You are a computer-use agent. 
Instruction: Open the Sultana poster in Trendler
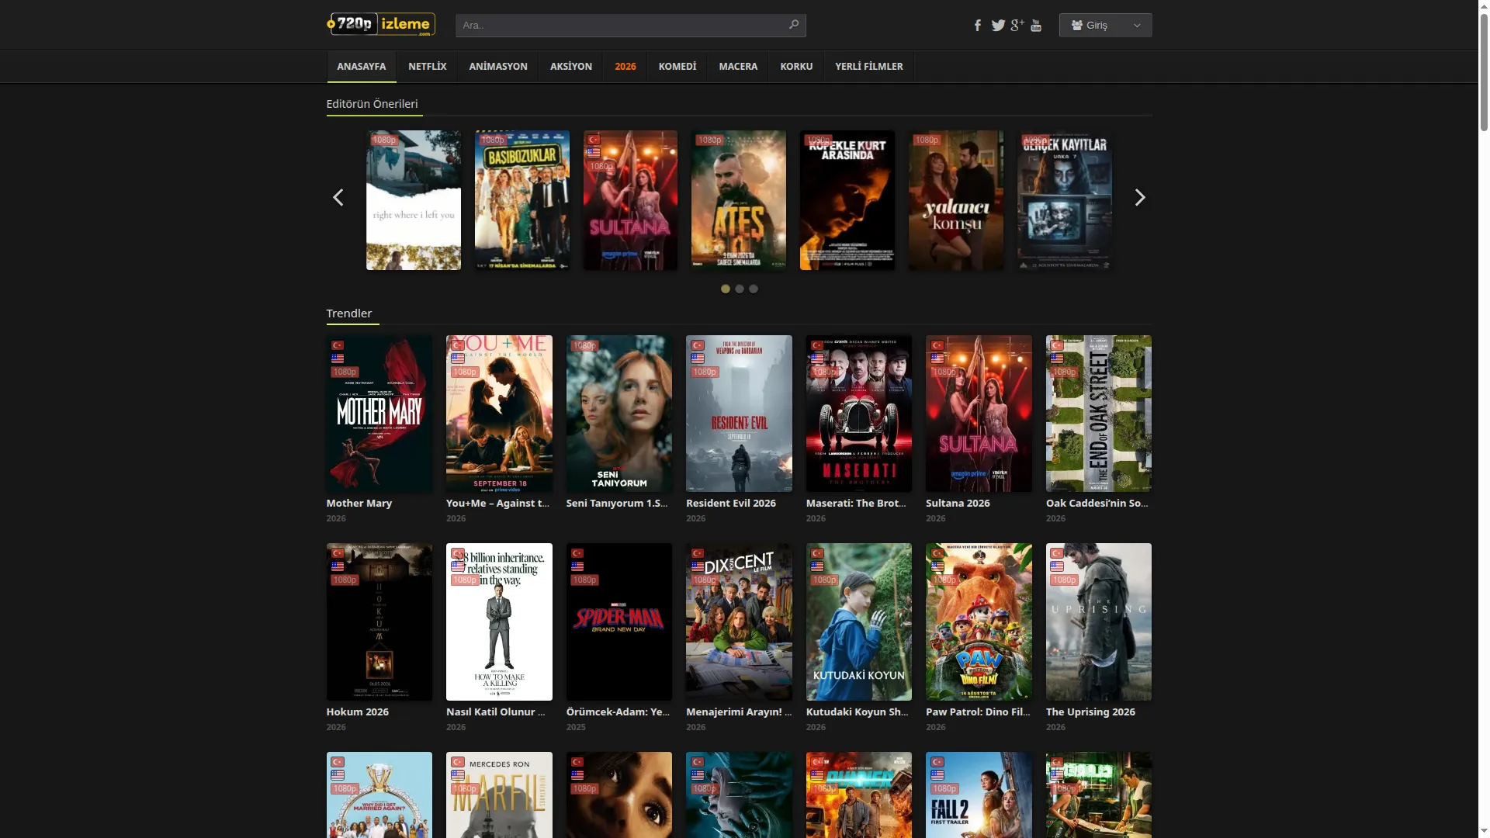click(979, 414)
